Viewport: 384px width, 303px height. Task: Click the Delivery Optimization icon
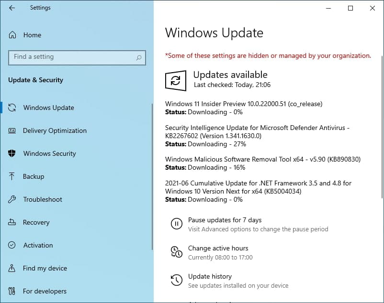[x=12, y=130]
